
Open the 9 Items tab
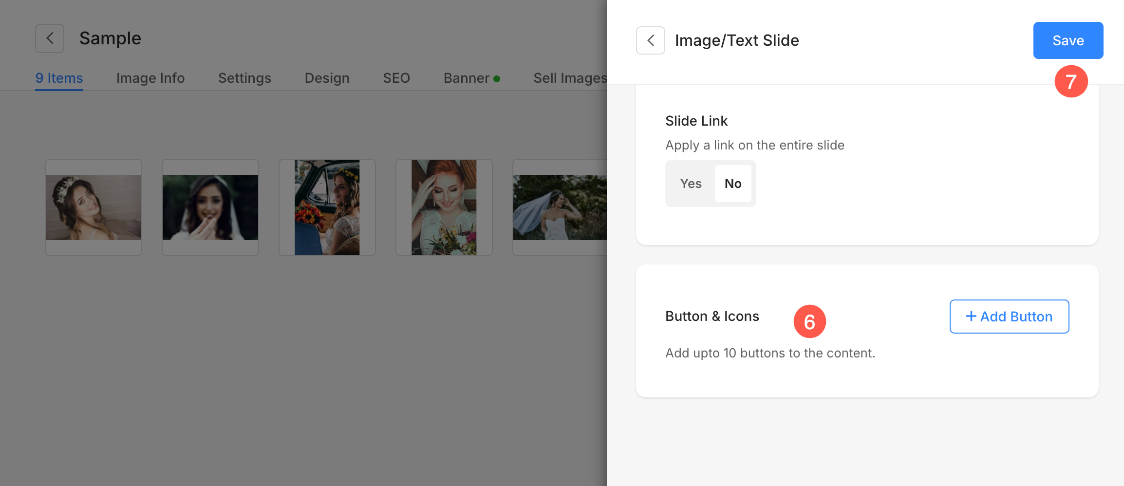(59, 78)
